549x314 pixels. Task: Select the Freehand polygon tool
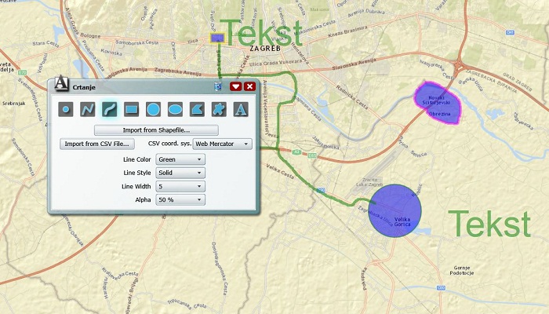220,109
